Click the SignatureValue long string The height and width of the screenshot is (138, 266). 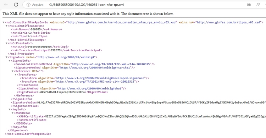(151, 103)
